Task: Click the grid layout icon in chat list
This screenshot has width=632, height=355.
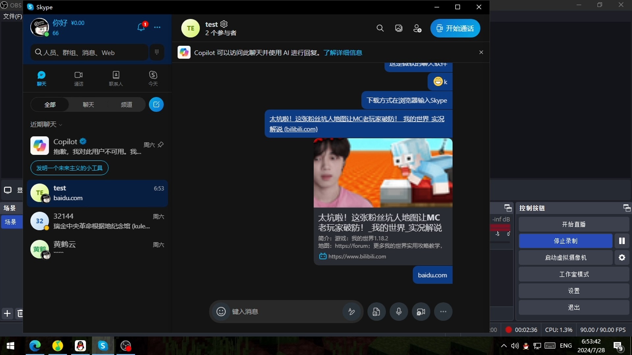Action: pos(157,52)
